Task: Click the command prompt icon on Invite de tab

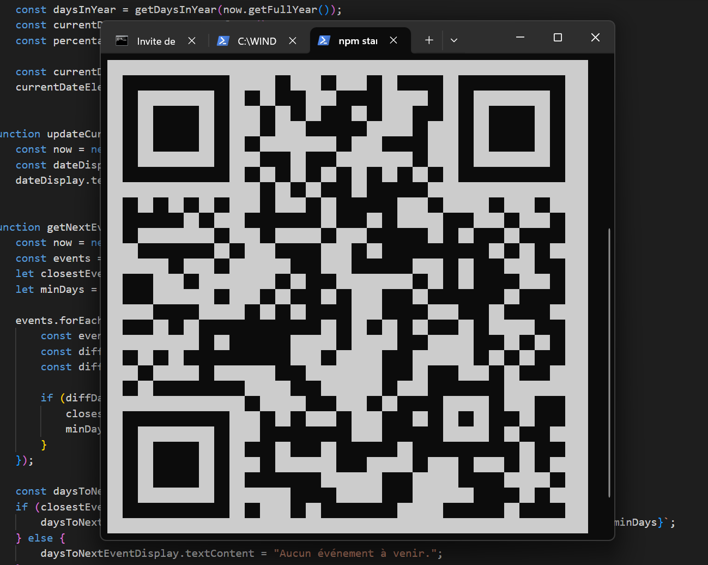Action: click(x=122, y=40)
